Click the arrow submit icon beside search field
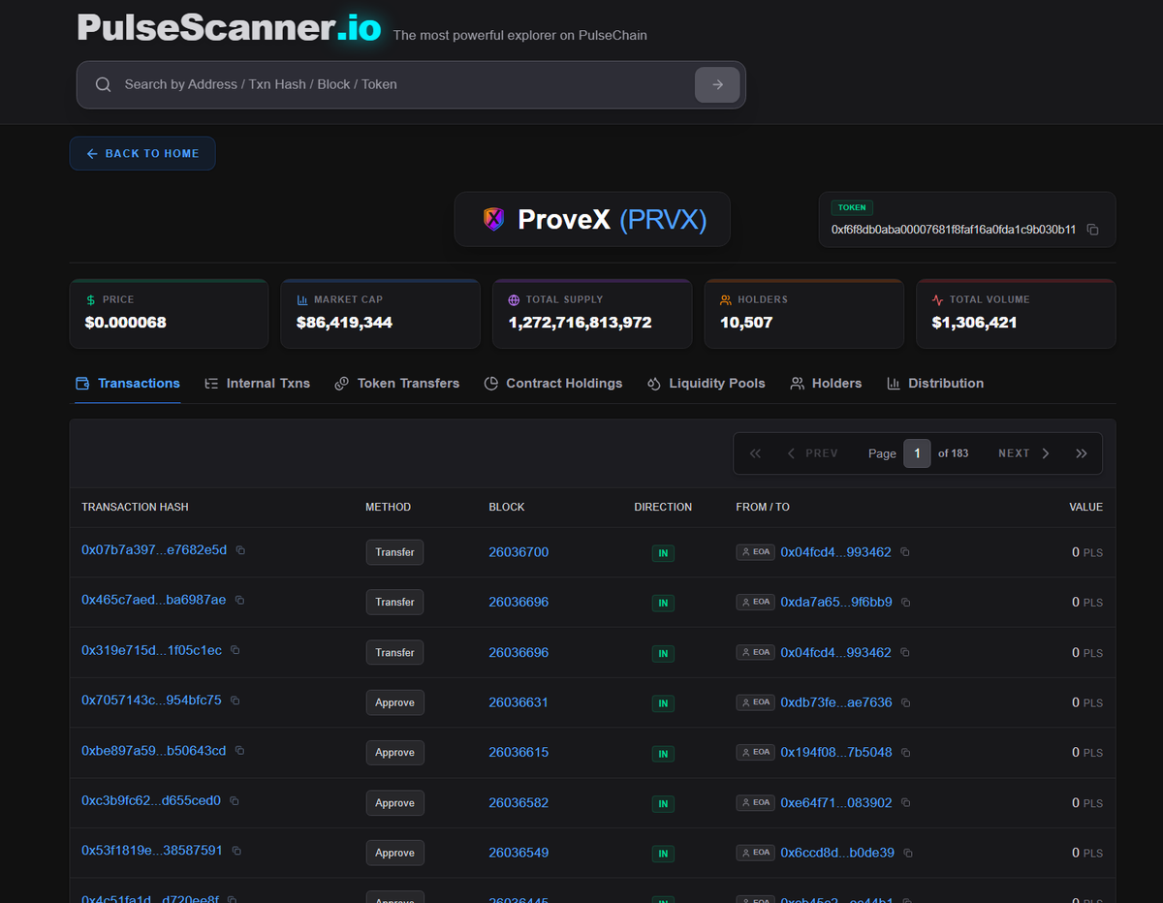1163x903 pixels. (717, 84)
